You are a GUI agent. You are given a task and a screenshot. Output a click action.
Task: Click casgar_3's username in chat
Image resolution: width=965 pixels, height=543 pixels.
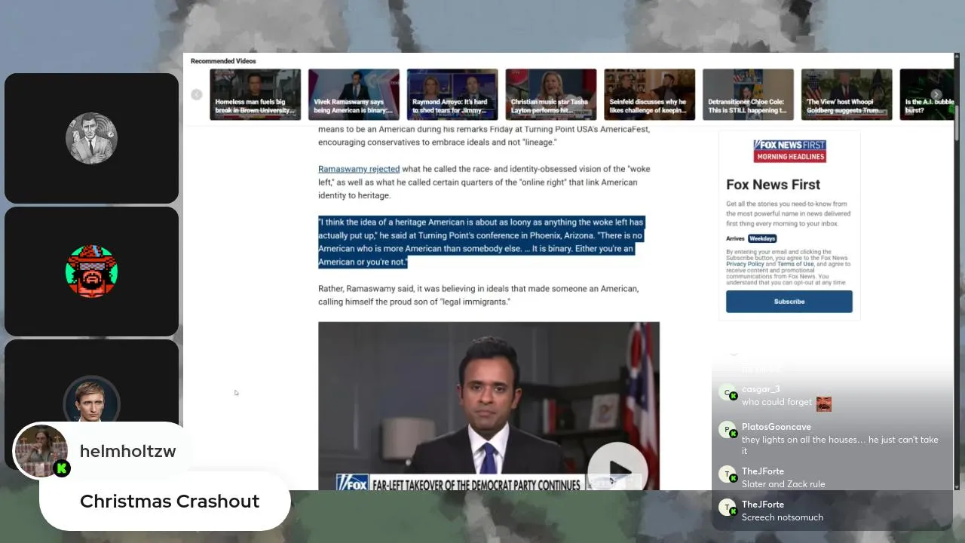(x=761, y=389)
